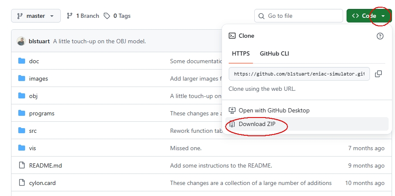Switch to the GitHub CLI tab
The width and height of the screenshot is (395, 196).
tap(274, 53)
